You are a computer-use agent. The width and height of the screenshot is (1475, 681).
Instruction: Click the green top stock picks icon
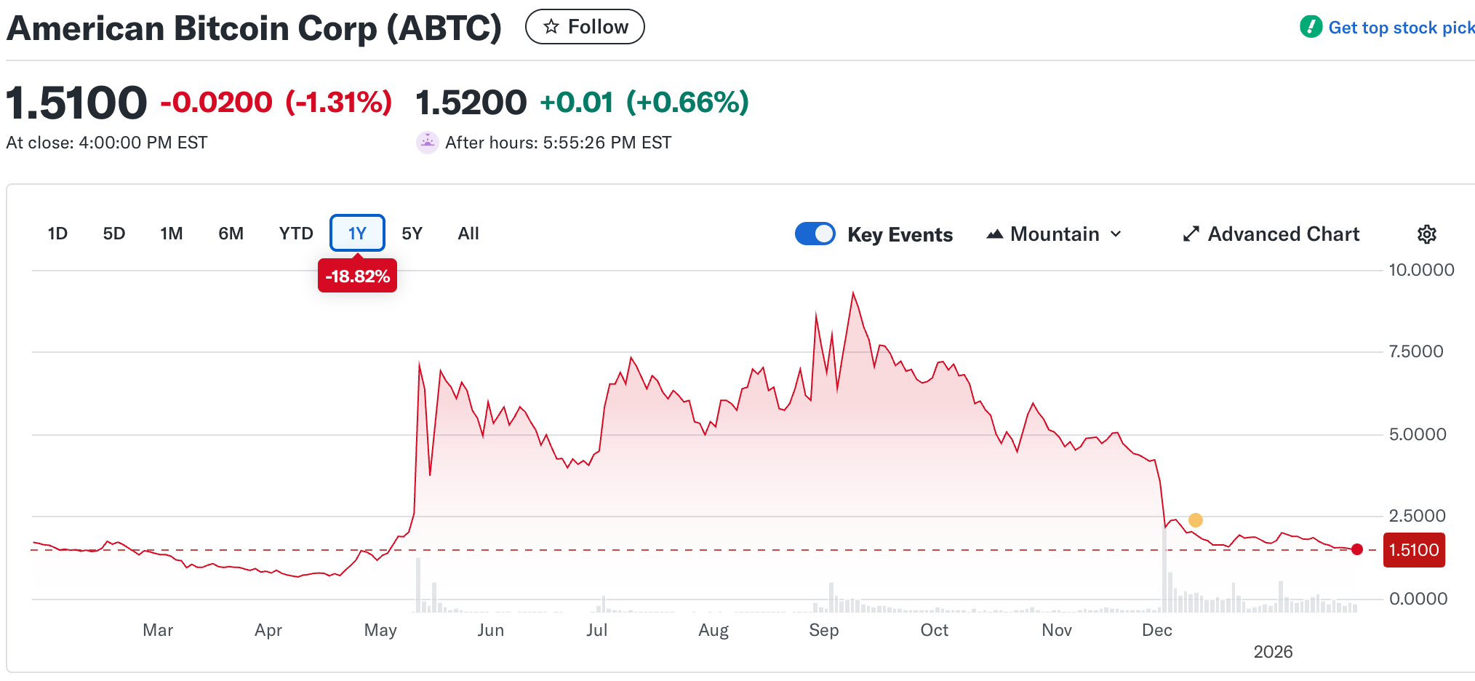tap(1311, 27)
